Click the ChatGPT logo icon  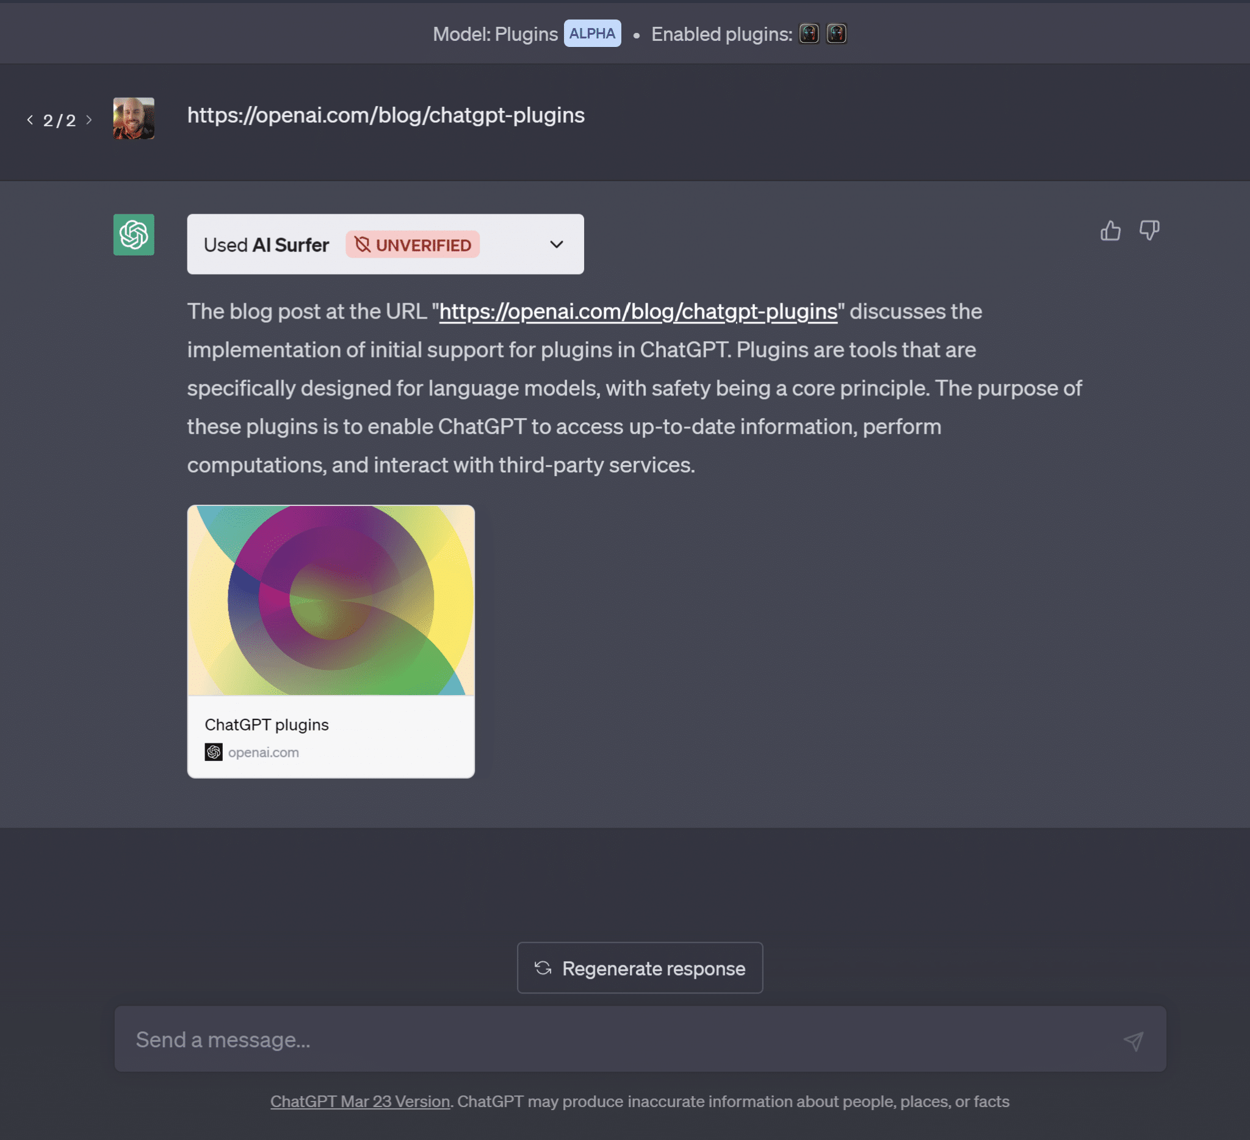click(x=134, y=233)
